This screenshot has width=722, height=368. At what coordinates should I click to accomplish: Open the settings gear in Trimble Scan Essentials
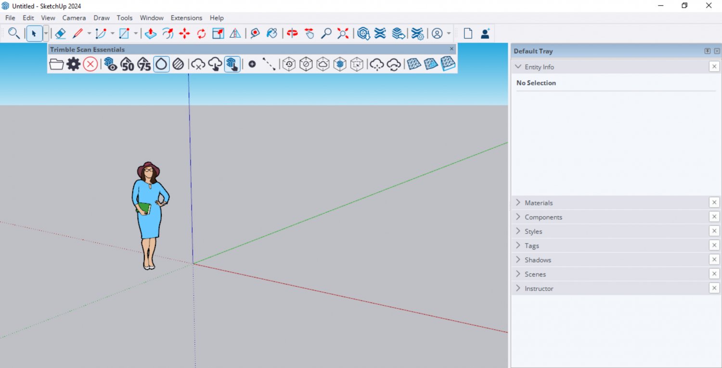coord(73,64)
